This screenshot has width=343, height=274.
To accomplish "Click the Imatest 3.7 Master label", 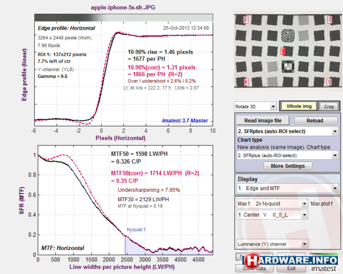I will (x=185, y=120).
